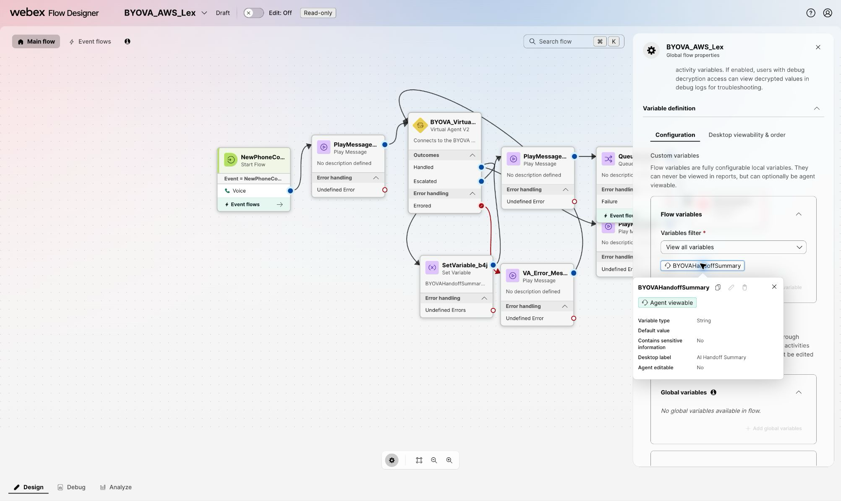The width and height of the screenshot is (841, 501).
Task: Collapse the Variable definition section
Action: [817, 108]
